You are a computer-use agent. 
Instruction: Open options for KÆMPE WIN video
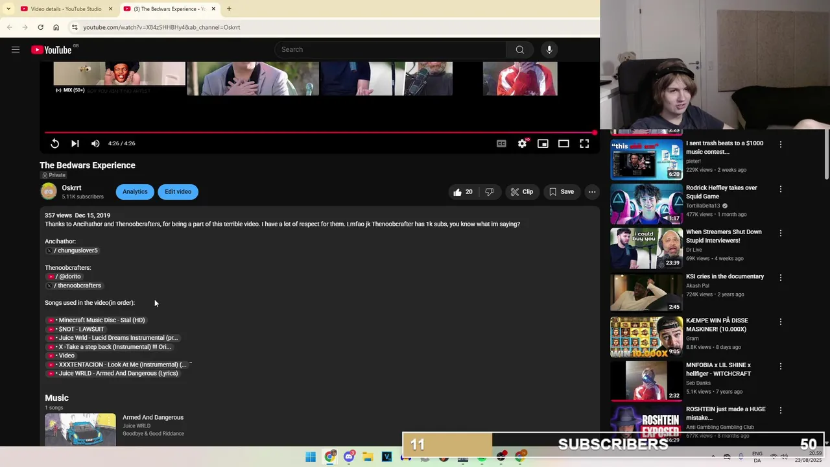click(780, 322)
